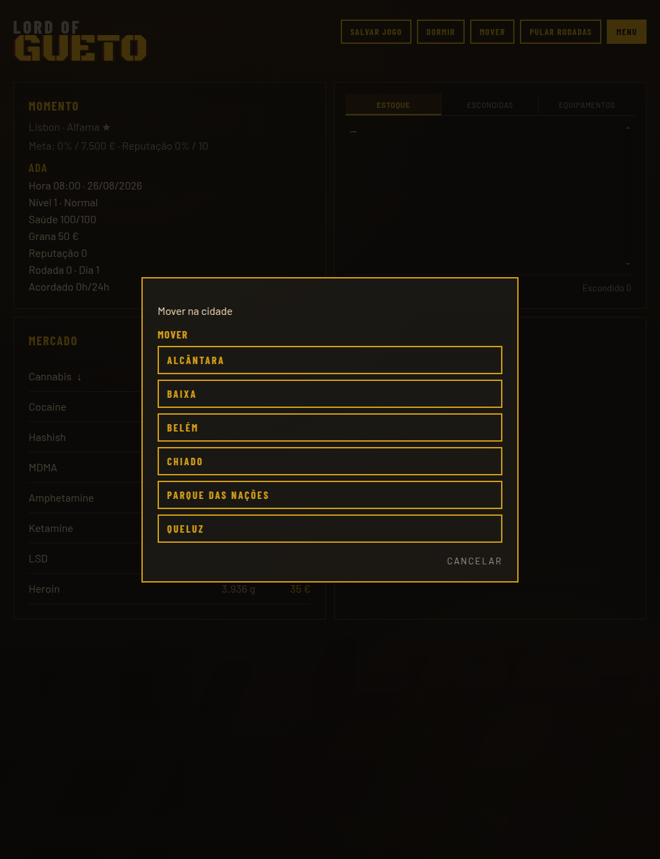This screenshot has height=859, width=660.
Task: Choose Alcântara as the destination
Action: coord(330,360)
